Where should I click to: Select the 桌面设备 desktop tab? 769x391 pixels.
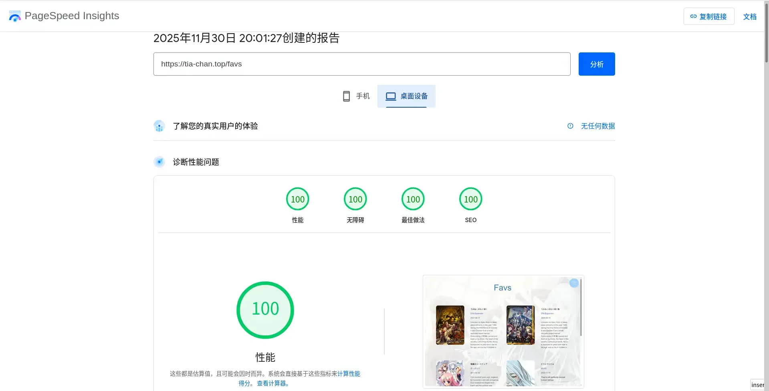tap(406, 96)
